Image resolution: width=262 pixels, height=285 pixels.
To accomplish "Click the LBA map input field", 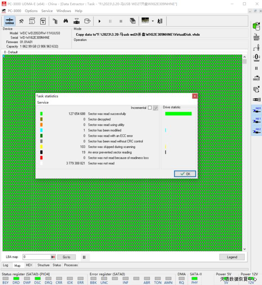I will pyautogui.click(x=37, y=257).
